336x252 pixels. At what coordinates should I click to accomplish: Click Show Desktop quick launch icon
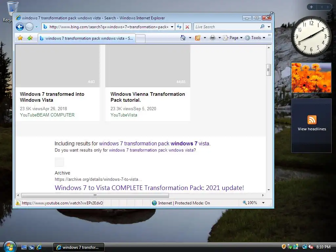click(24, 247)
